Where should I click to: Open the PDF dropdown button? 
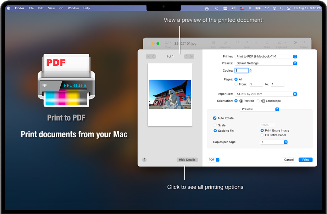pos(213,160)
